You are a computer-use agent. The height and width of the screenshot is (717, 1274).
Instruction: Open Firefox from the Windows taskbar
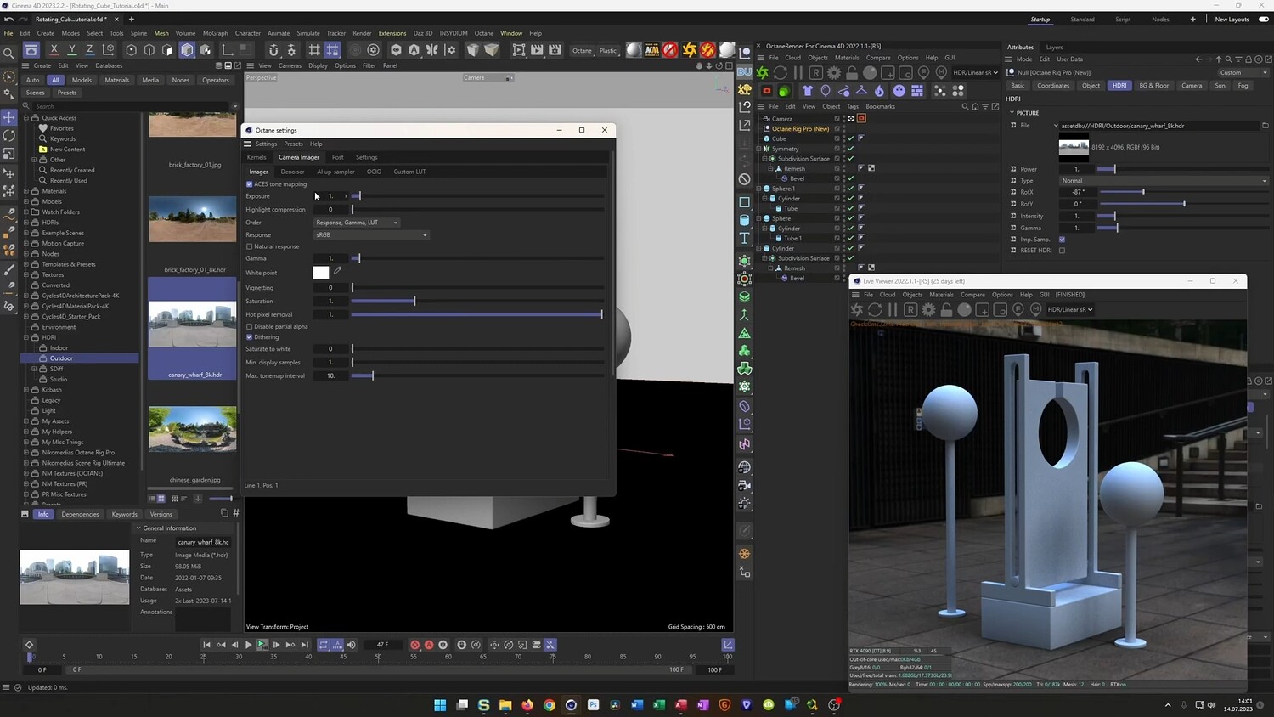[527, 705]
